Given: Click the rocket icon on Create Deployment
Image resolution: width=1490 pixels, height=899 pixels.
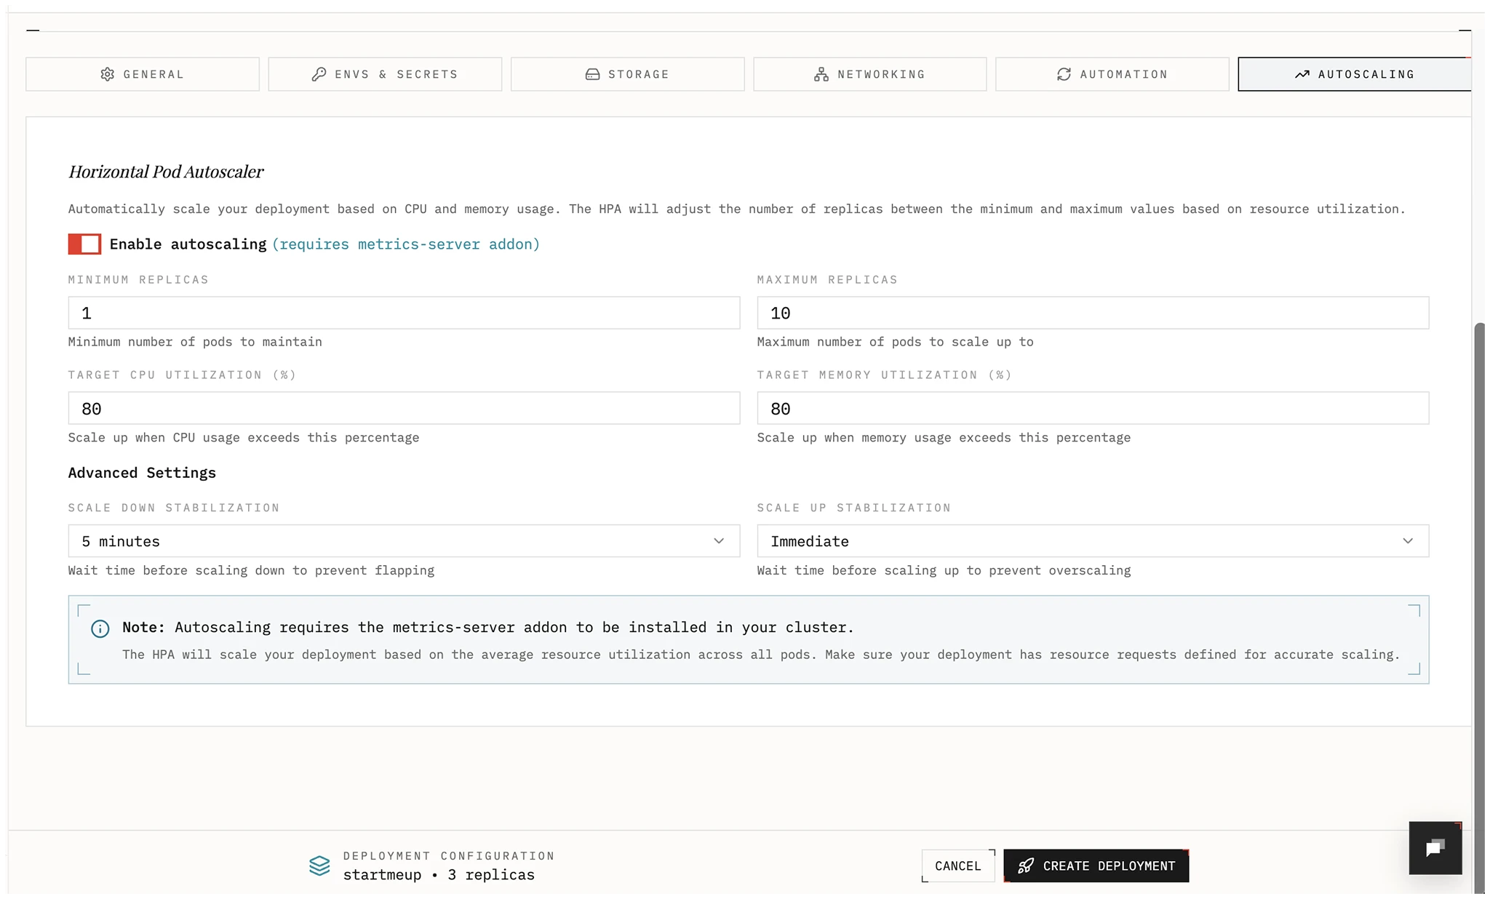Looking at the screenshot, I should point(1026,866).
